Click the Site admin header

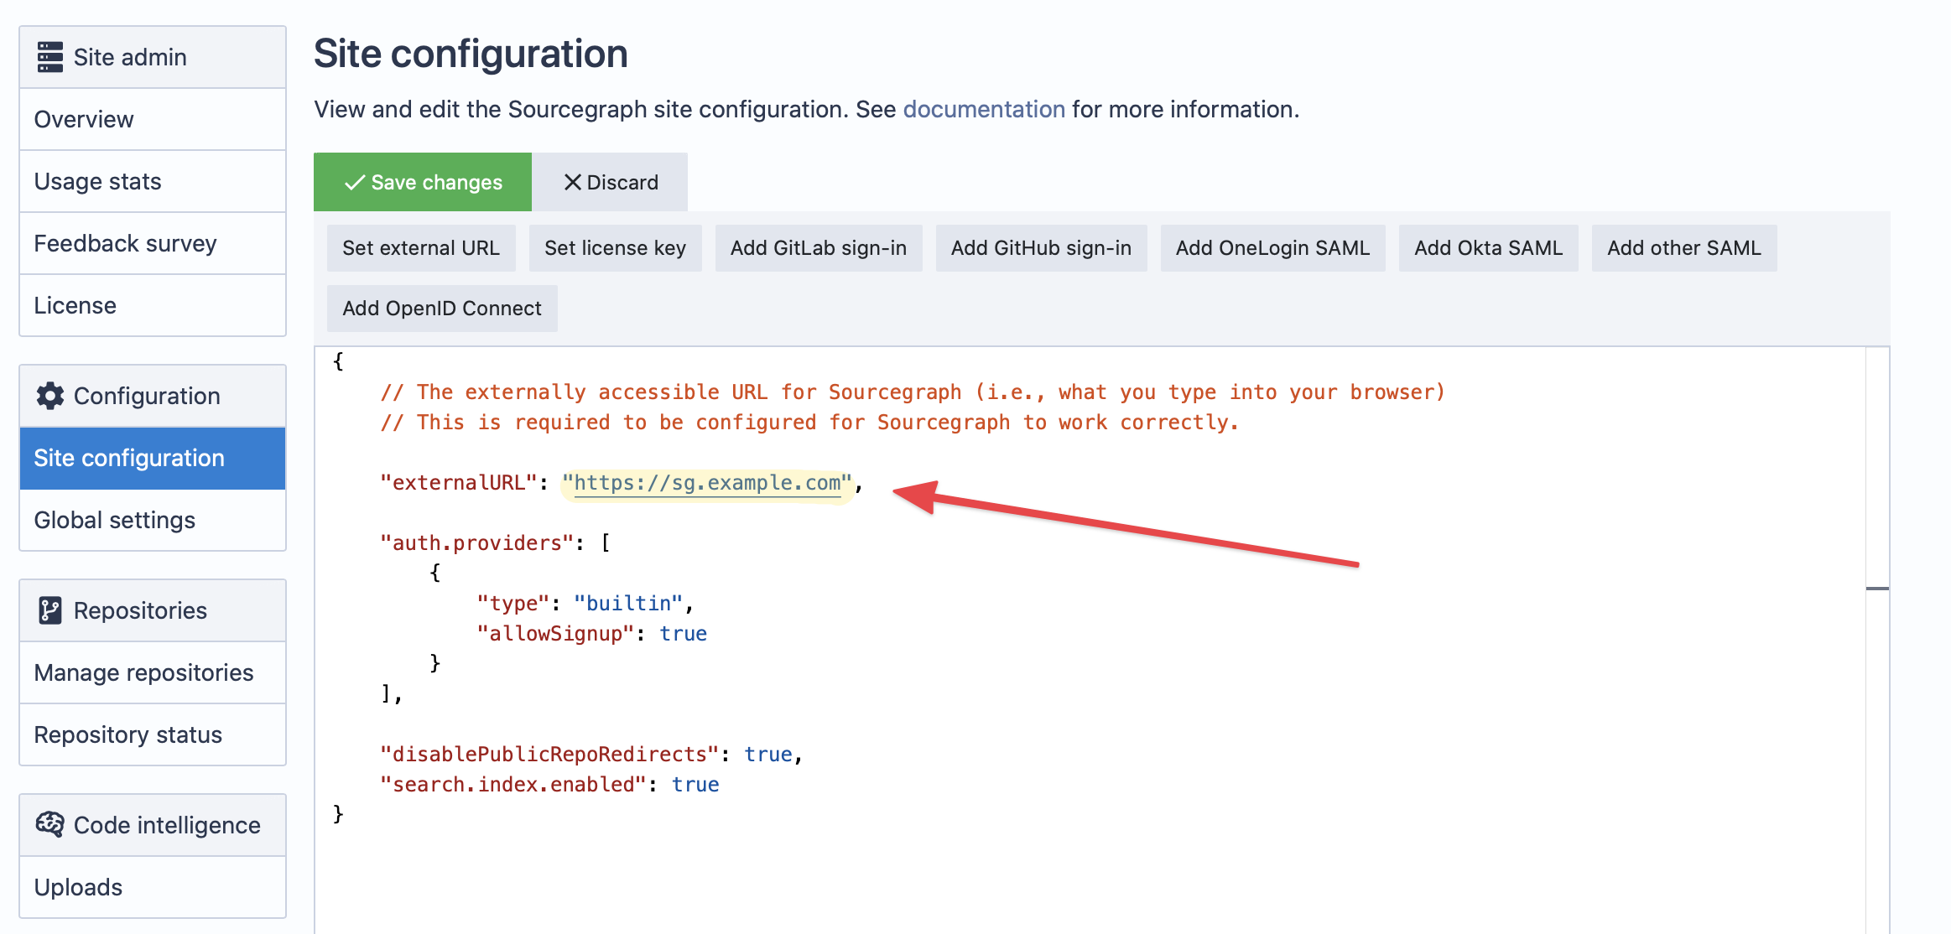tap(153, 57)
